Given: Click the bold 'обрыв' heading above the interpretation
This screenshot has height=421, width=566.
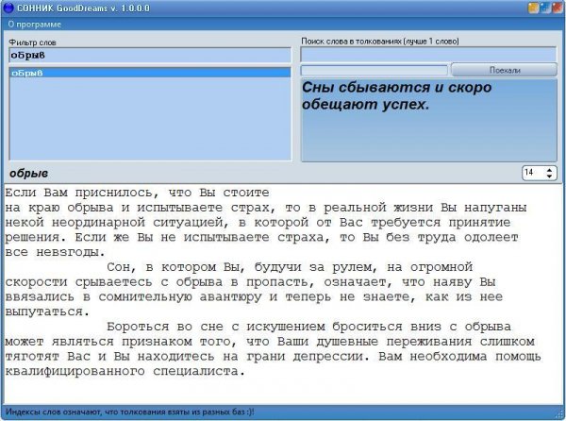Looking at the screenshot, I should (28, 174).
